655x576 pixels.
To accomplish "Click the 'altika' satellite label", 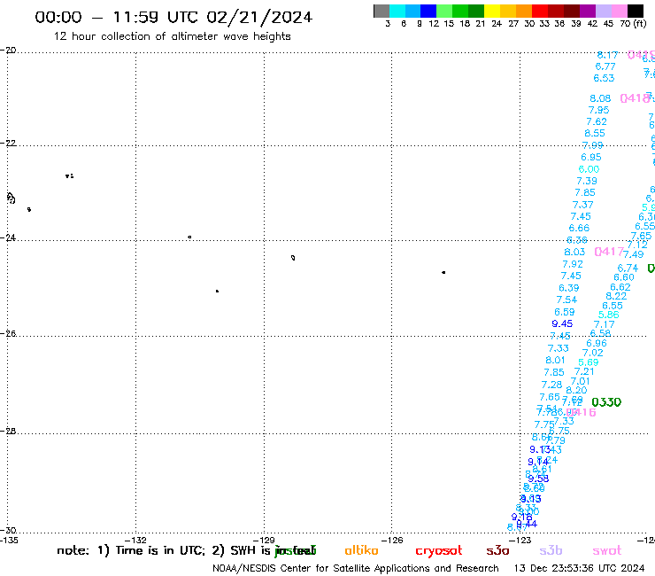I will 361,550.
